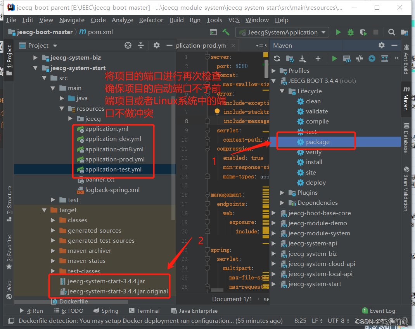Hide the Maven panel with minus icon
The height and width of the screenshot is (329, 415).
pyautogui.click(x=394, y=45)
